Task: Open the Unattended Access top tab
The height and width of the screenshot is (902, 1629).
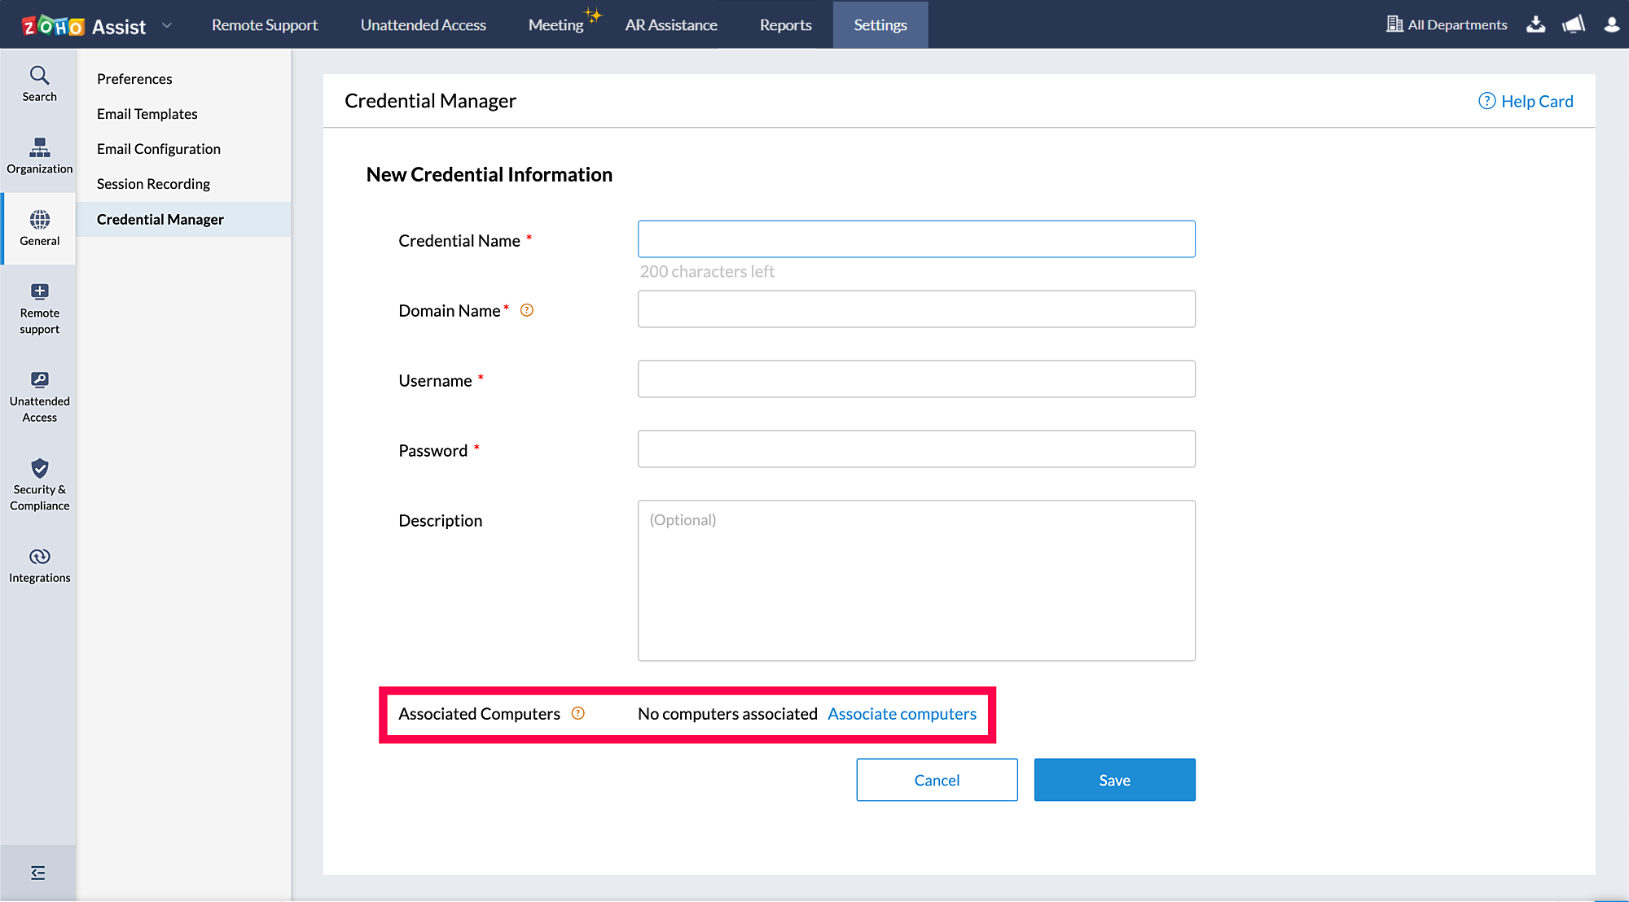Action: tap(423, 24)
